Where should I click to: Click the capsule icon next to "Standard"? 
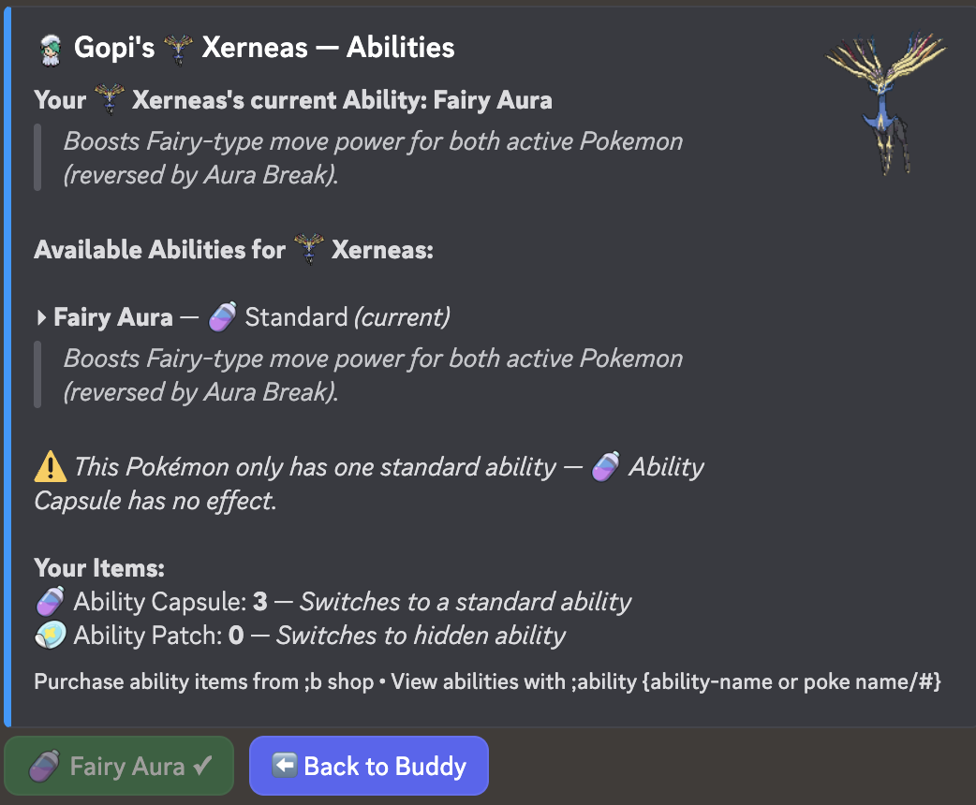pos(222,317)
